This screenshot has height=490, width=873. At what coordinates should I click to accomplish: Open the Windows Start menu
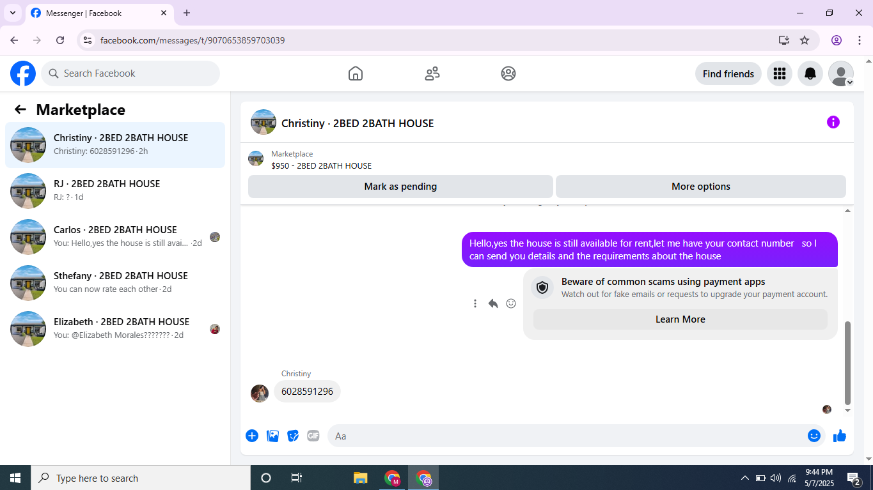15,478
